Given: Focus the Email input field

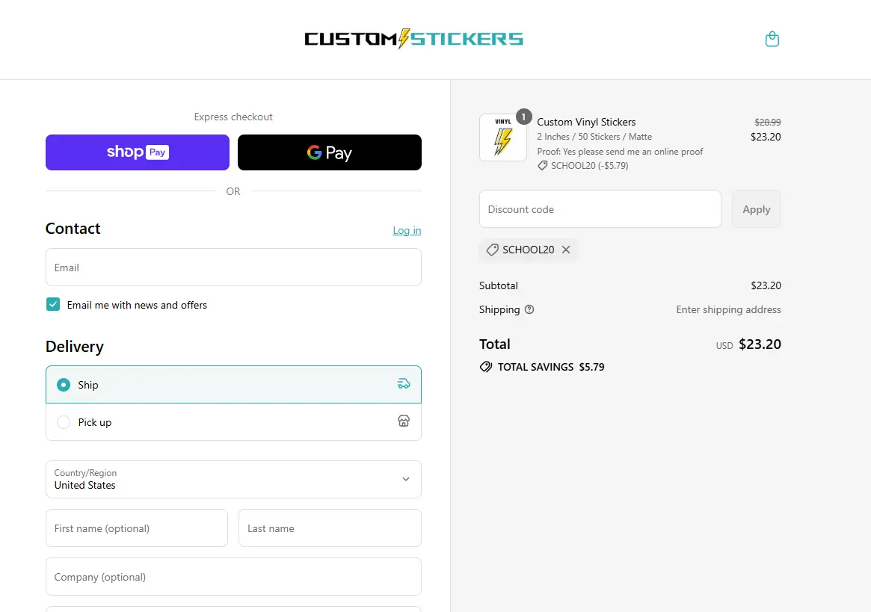Looking at the screenshot, I should tap(233, 268).
